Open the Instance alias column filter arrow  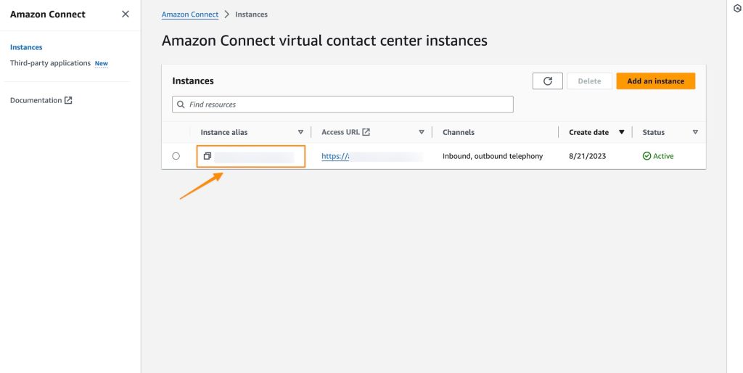click(300, 132)
